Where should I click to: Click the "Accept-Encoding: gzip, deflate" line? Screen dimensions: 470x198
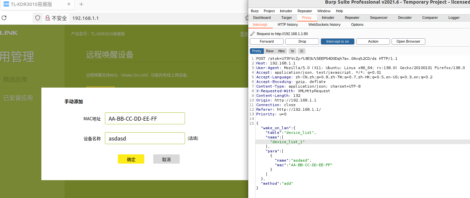[291, 82]
